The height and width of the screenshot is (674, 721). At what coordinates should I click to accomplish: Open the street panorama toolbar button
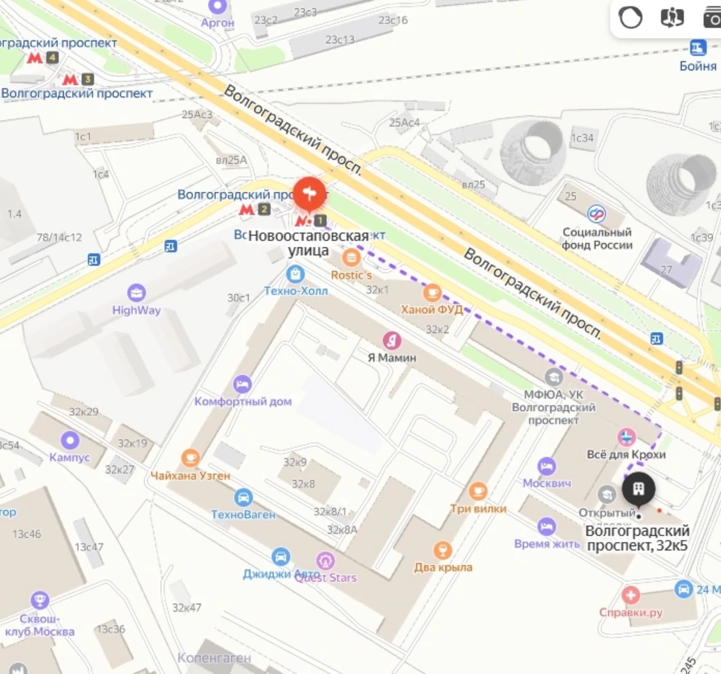pyautogui.click(x=672, y=18)
